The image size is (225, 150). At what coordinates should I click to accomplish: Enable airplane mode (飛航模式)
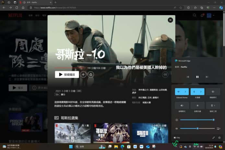213,91
